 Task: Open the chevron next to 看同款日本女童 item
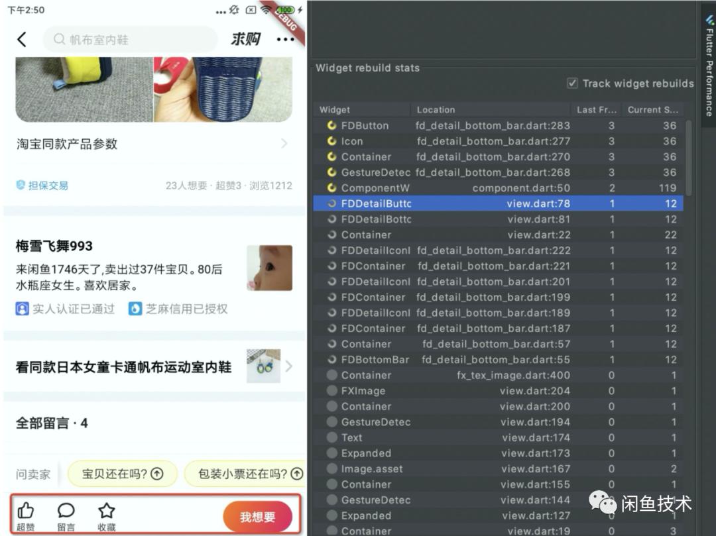coord(288,365)
